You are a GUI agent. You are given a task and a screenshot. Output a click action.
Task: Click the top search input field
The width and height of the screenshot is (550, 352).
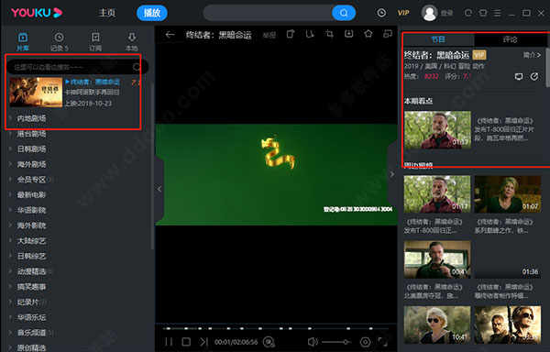(x=268, y=13)
